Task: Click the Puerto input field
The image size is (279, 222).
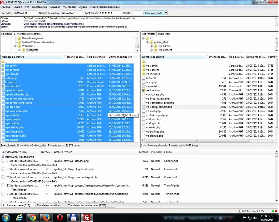Action: (x=137, y=13)
